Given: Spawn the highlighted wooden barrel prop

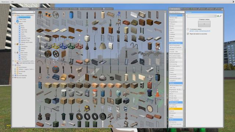Looking at the screenshot, I should 158,46.
